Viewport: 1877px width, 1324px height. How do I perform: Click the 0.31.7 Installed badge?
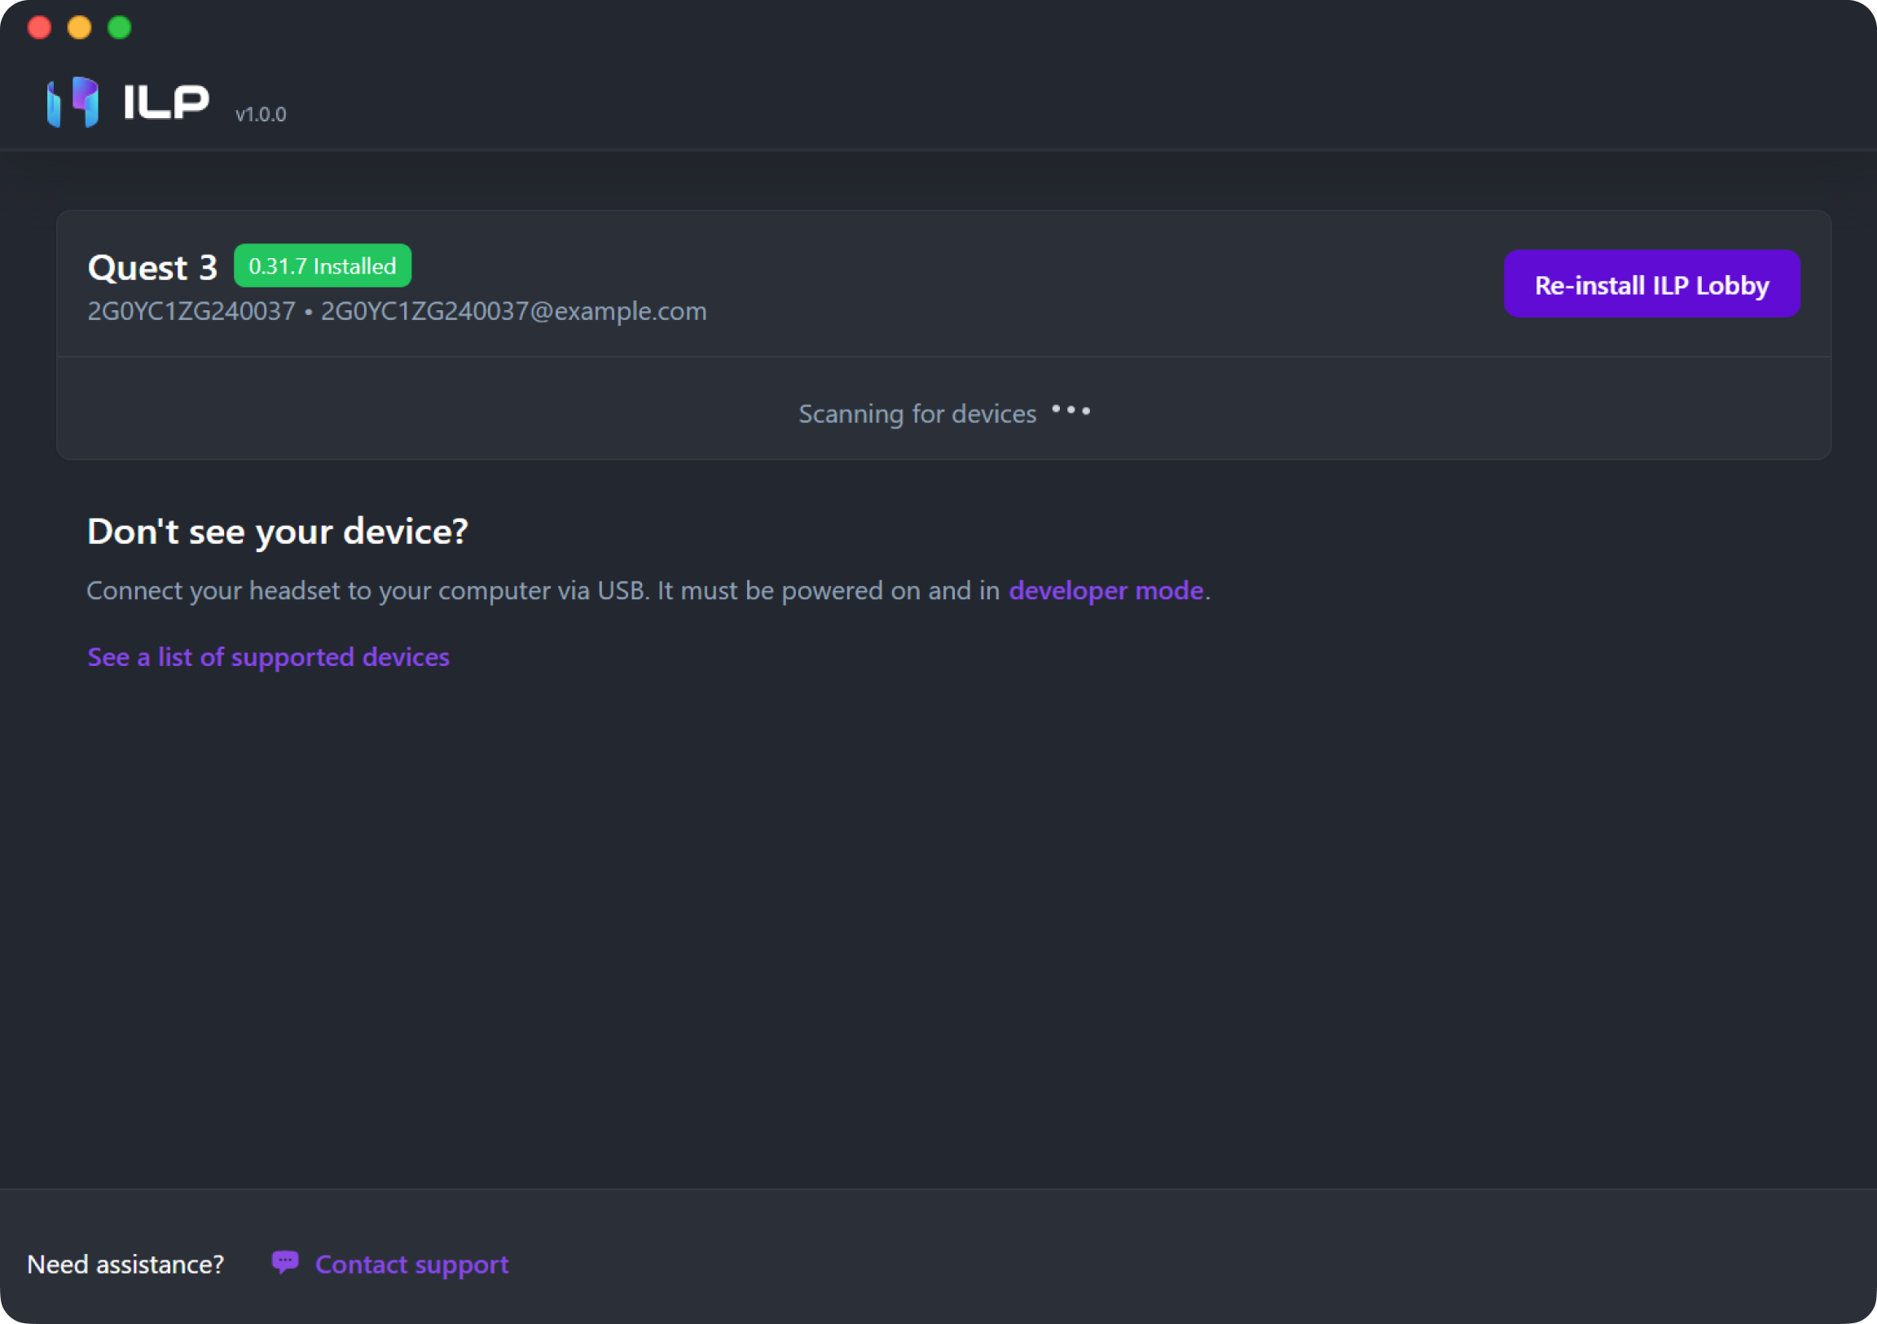coord(322,265)
